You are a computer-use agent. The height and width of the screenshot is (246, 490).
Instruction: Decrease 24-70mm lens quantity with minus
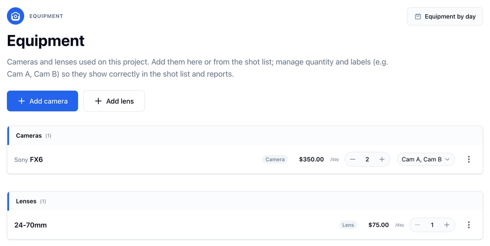417,225
